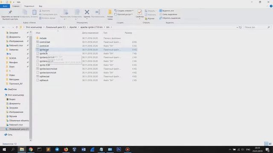The image size is (273, 153).
Task: Switch to details view in status bar
Action: [266, 144]
